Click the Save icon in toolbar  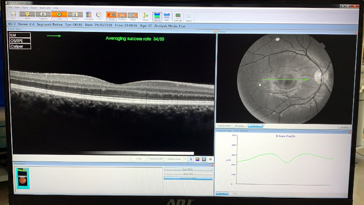tap(13, 15)
